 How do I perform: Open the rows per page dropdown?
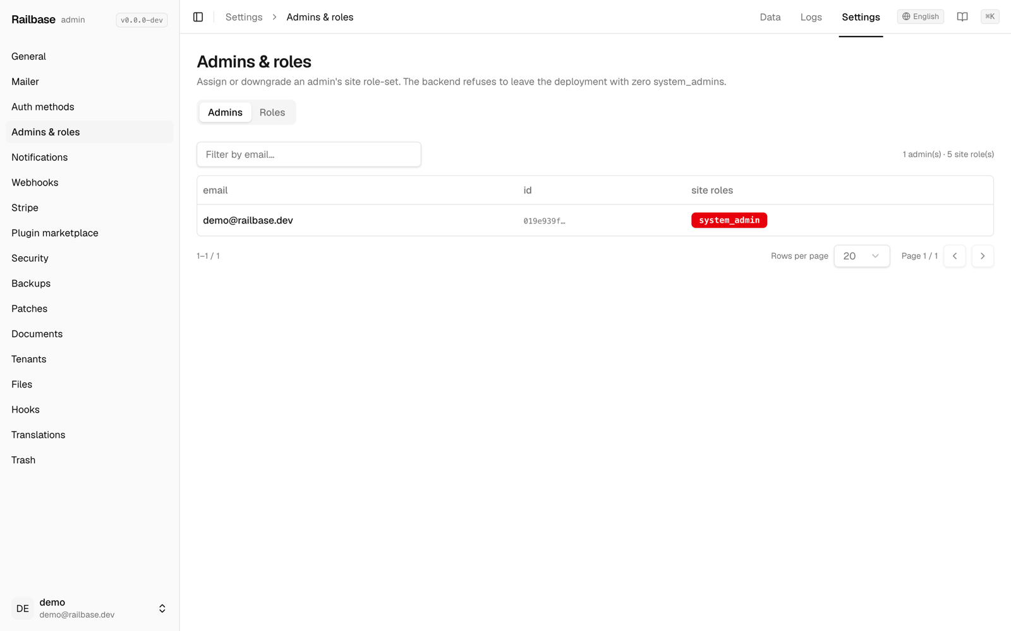point(861,256)
